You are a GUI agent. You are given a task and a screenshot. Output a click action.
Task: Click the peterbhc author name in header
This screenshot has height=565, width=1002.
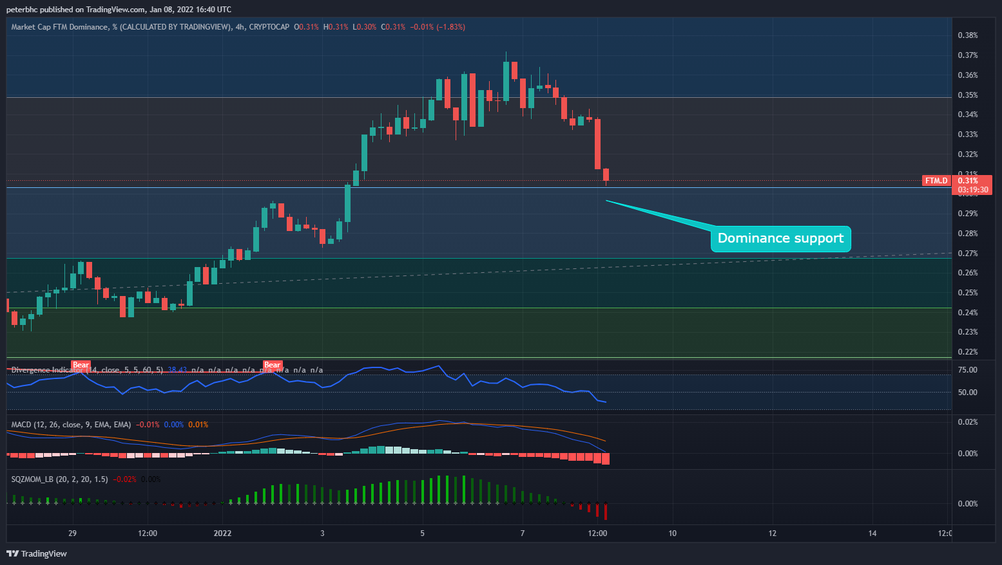pos(21,10)
